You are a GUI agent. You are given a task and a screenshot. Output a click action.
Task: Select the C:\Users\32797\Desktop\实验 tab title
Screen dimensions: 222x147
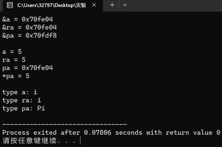(x=51, y=5)
